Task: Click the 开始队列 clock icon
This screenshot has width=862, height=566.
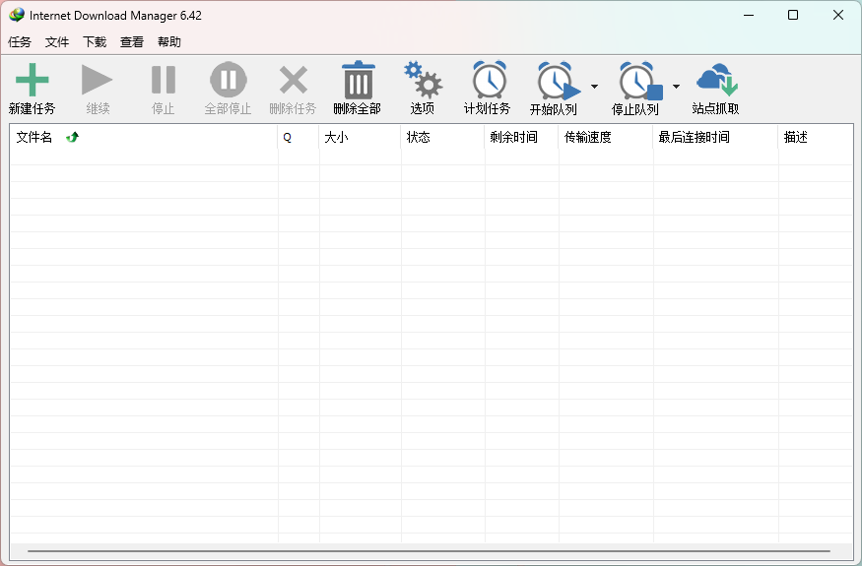Action: point(559,81)
